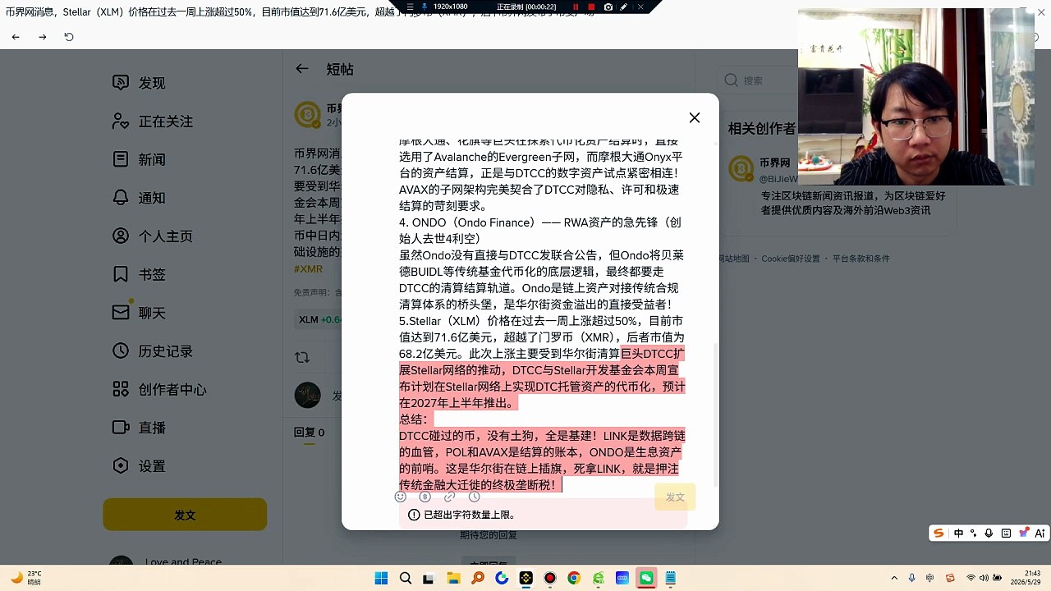This screenshot has height=591, width=1051.
Task: Open Windows taskbar search
Action: (x=406, y=579)
